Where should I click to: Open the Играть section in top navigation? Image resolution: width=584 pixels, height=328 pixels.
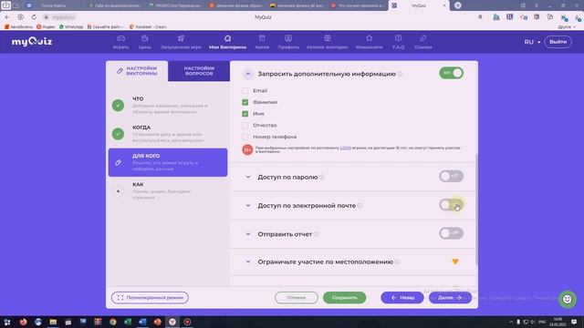pos(120,42)
